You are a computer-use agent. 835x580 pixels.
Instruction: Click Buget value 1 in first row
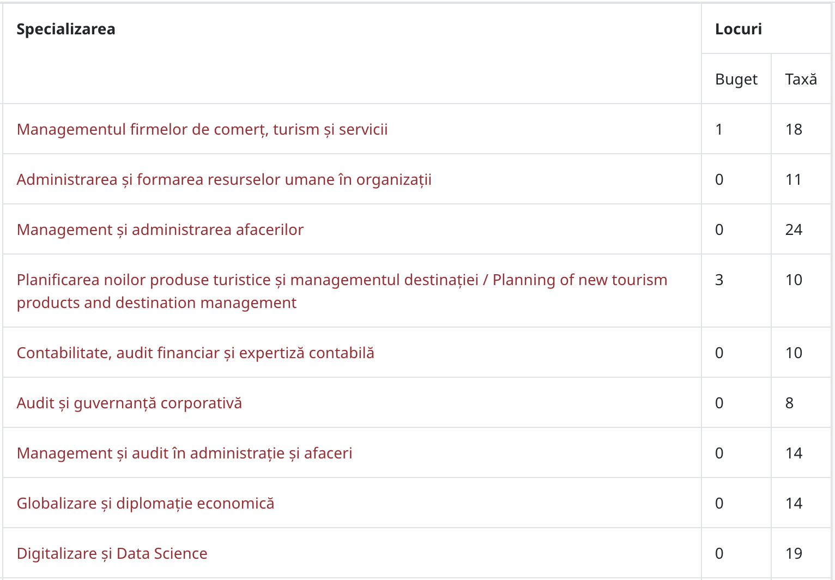[x=719, y=129]
